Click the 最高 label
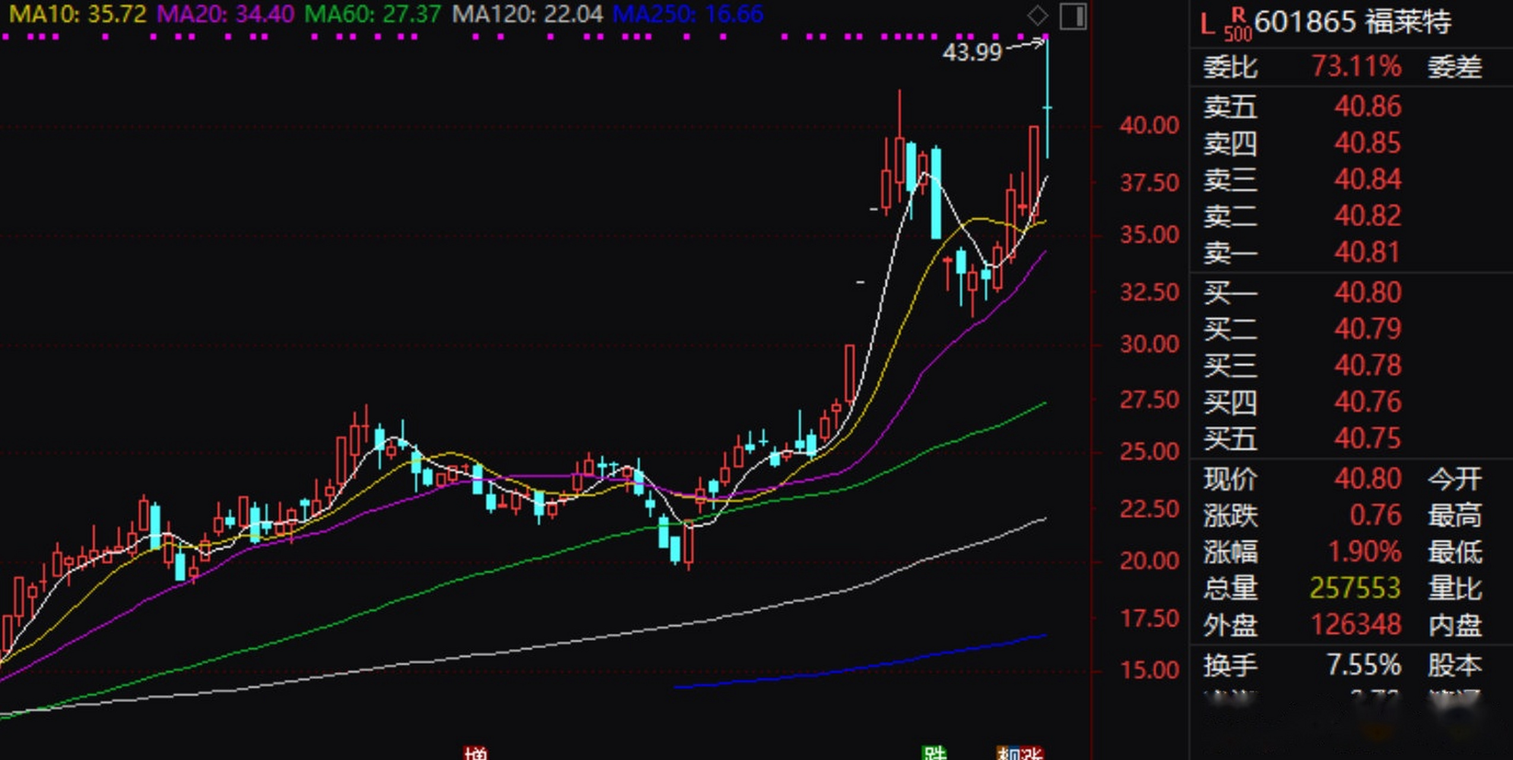The height and width of the screenshot is (760, 1513). pyautogui.click(x=1455, y=515)
